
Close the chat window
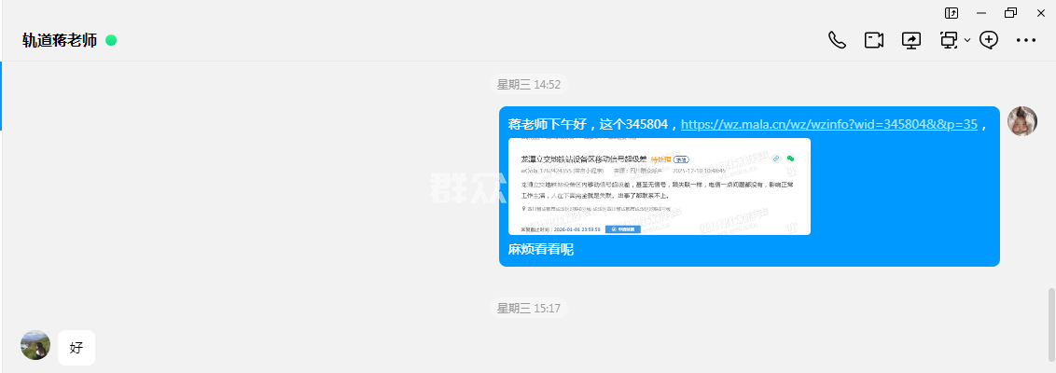(1040, 12)
